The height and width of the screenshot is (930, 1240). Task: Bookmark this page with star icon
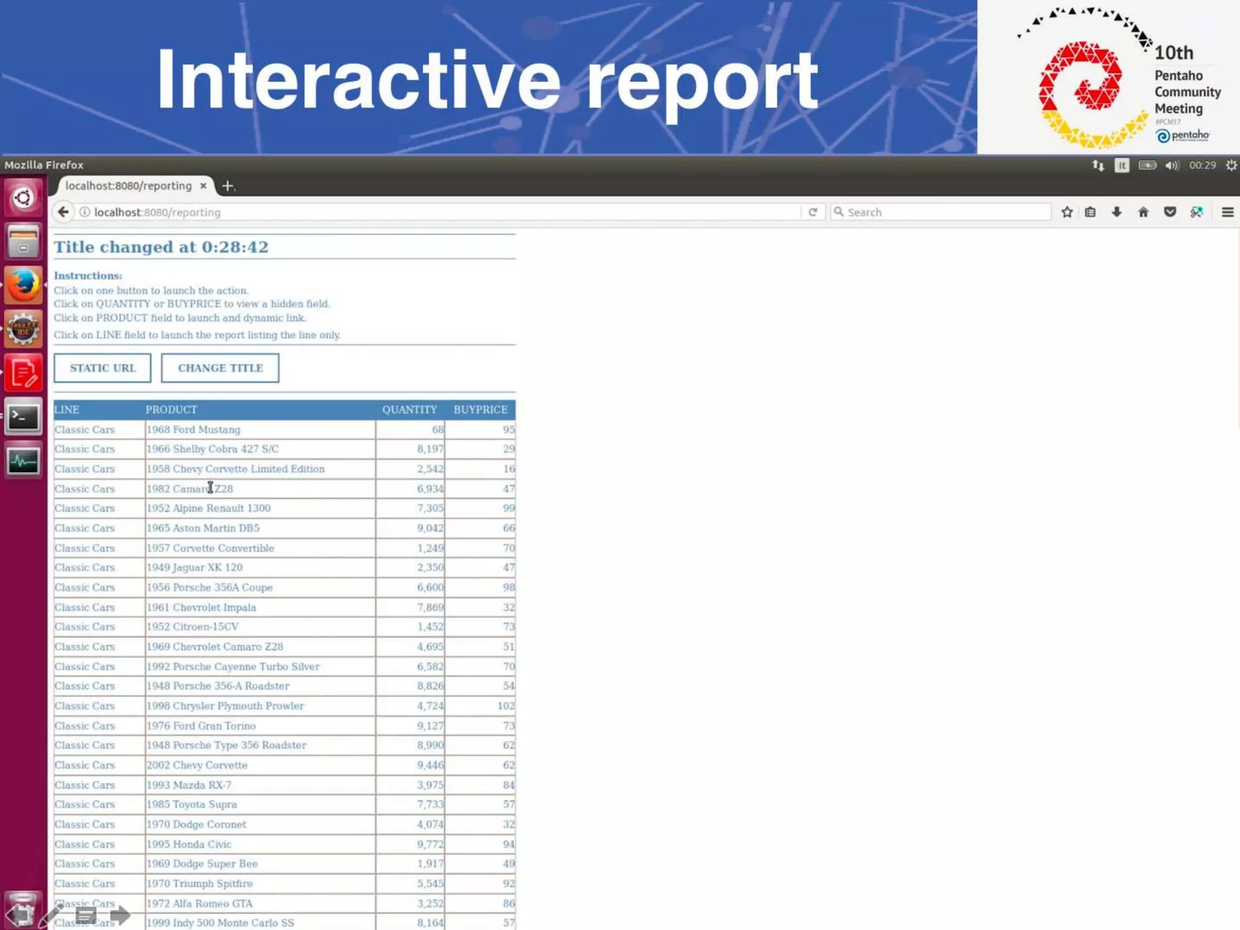tap(1067, 212)
